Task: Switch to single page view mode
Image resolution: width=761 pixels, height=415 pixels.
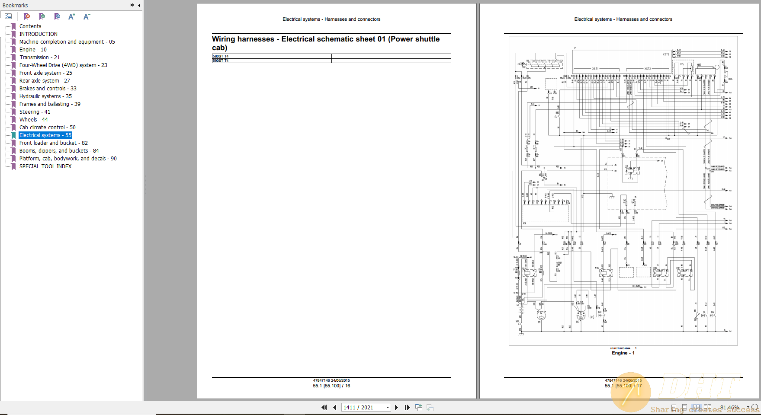Action: (x=674, y=407)
